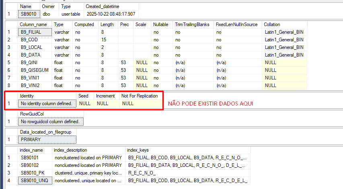Click the Nullable column header
The image size is (343, 189).
162,24
